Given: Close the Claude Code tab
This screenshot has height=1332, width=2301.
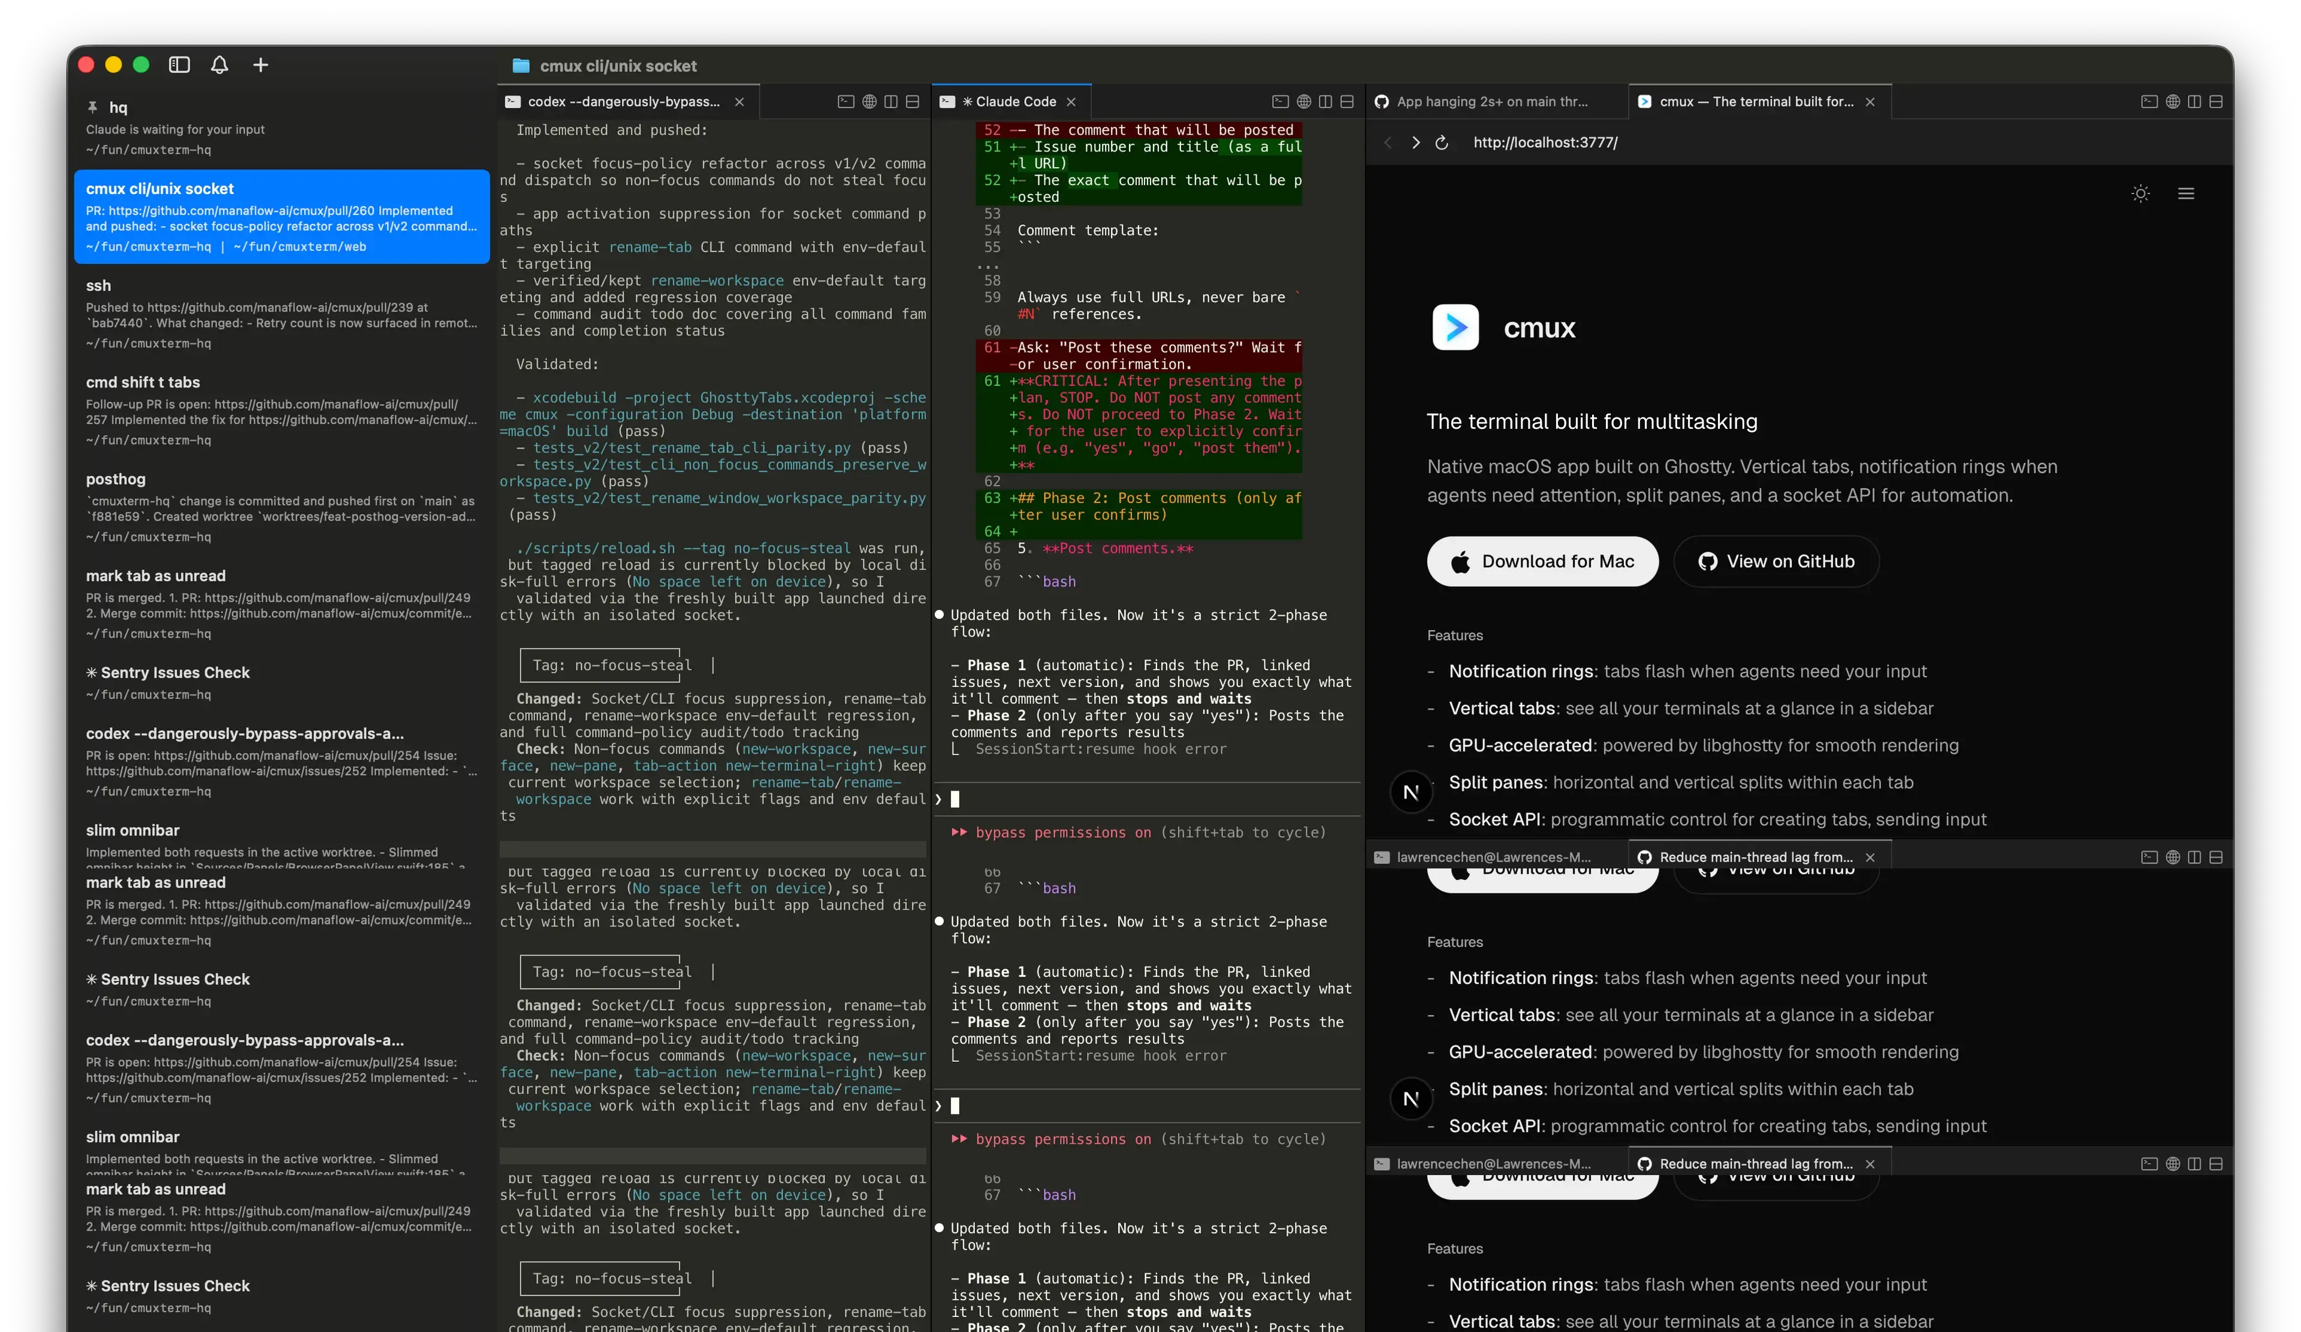Looking at the screenshot, I should (1071, 102).
